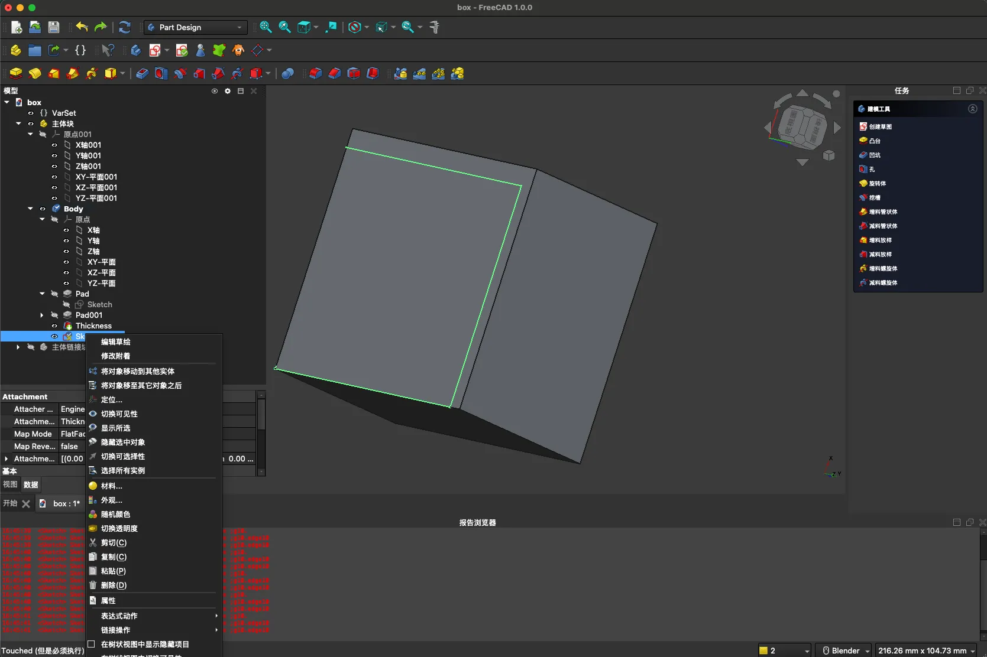Click 随机颜色 in the context menu
The image size is (987, 657).
115,514
